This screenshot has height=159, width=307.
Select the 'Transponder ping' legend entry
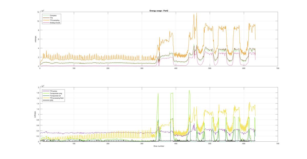coord(56,93)
